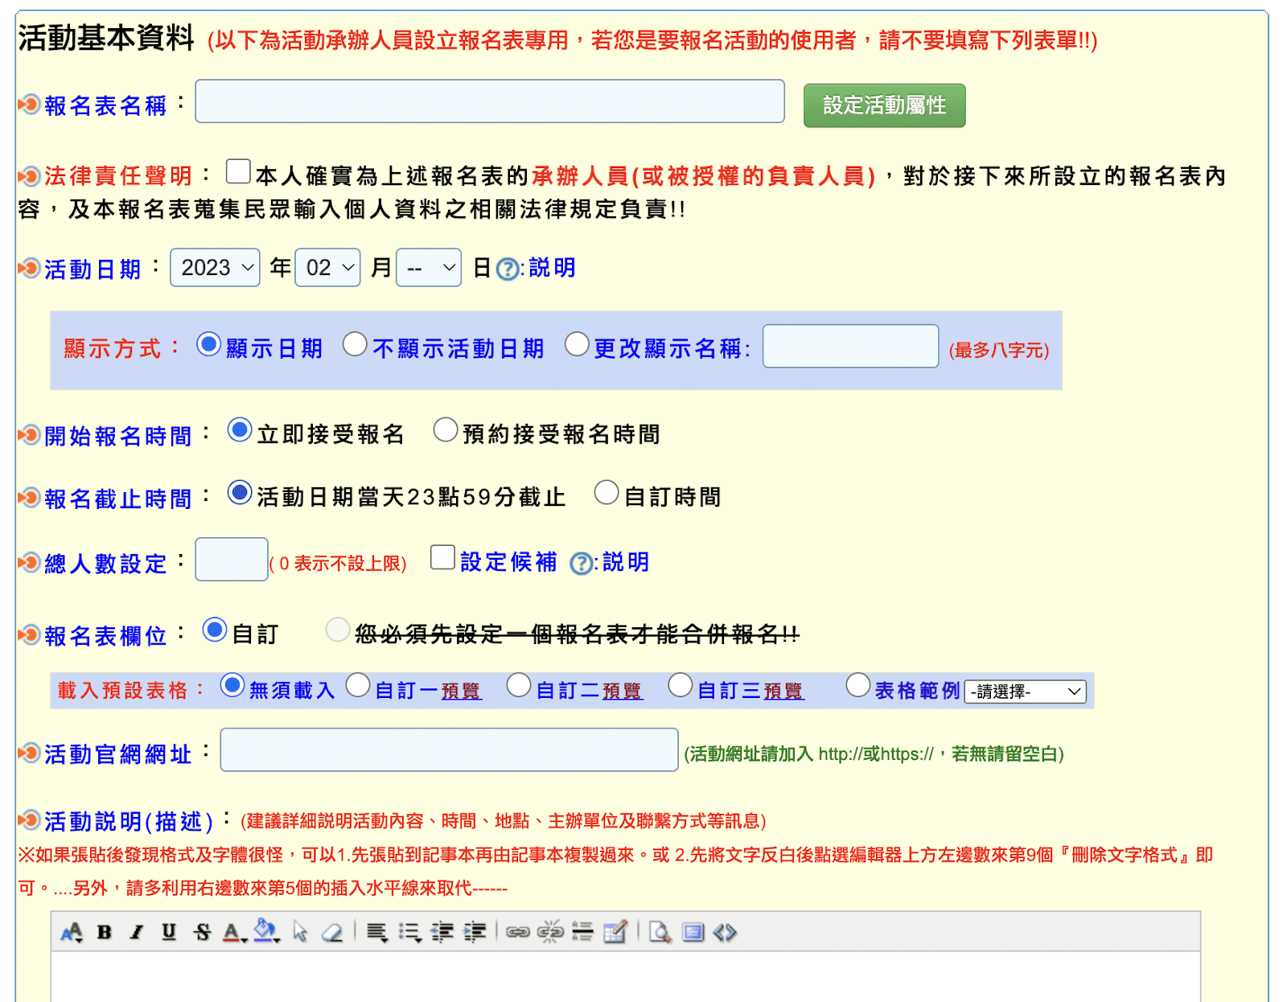Open the 自訂二 預覽 link
Image resolution: width=1287 pixels, height=1002 pixels.
pos(623,692)
